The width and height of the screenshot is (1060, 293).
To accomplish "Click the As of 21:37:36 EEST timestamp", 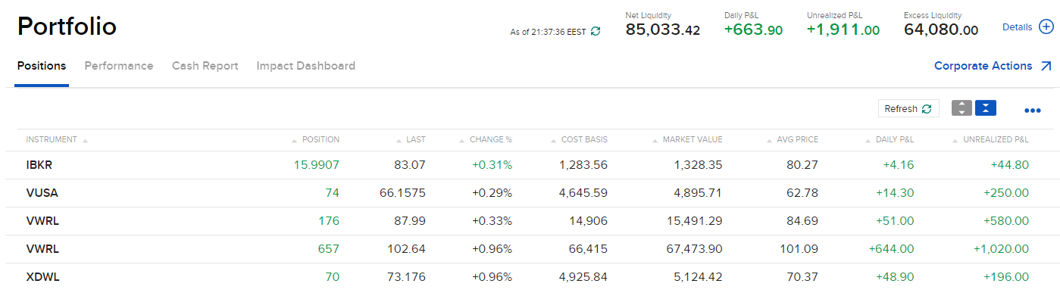I will (548, 32).
